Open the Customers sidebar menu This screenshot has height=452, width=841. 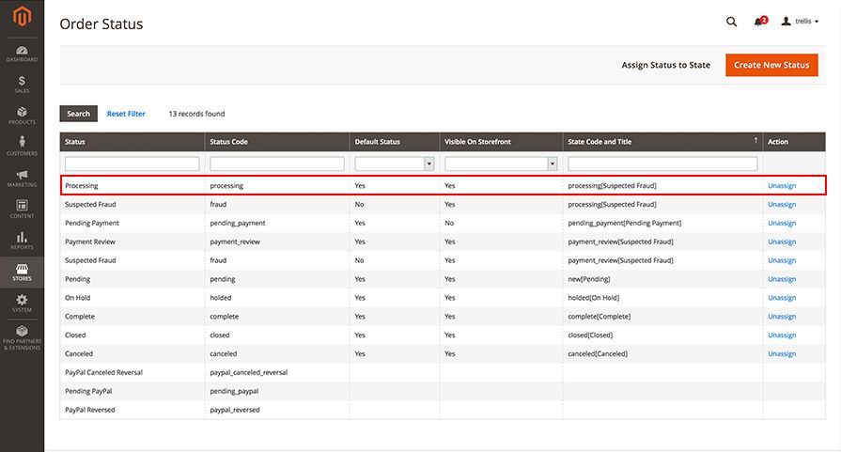22,147
